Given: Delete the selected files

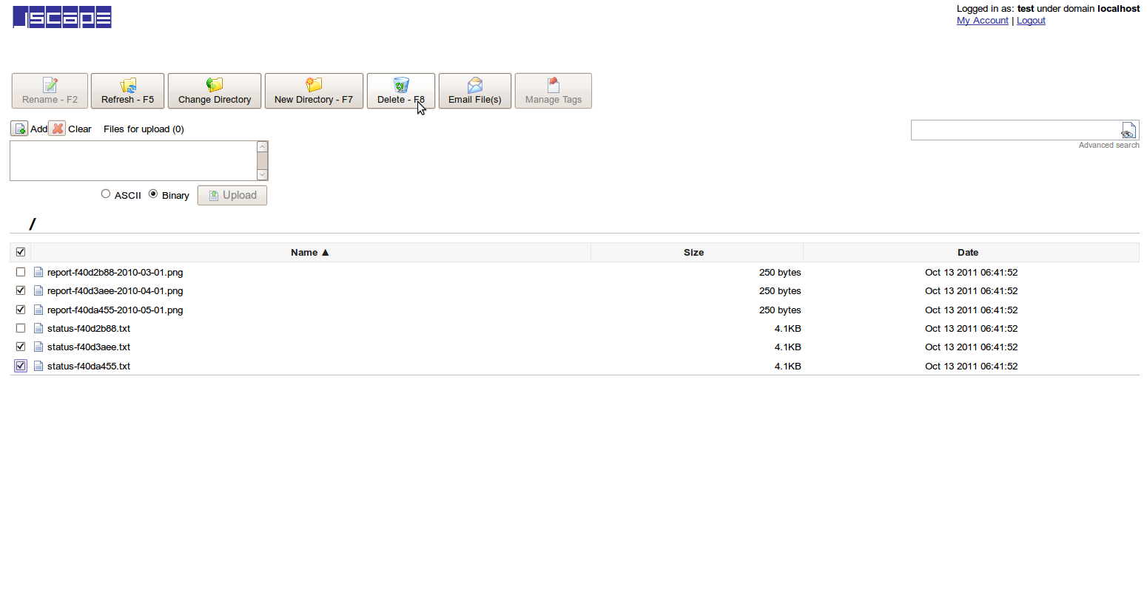Looking at the screenshot, I should pyautogui.click(x=400, y=90).
